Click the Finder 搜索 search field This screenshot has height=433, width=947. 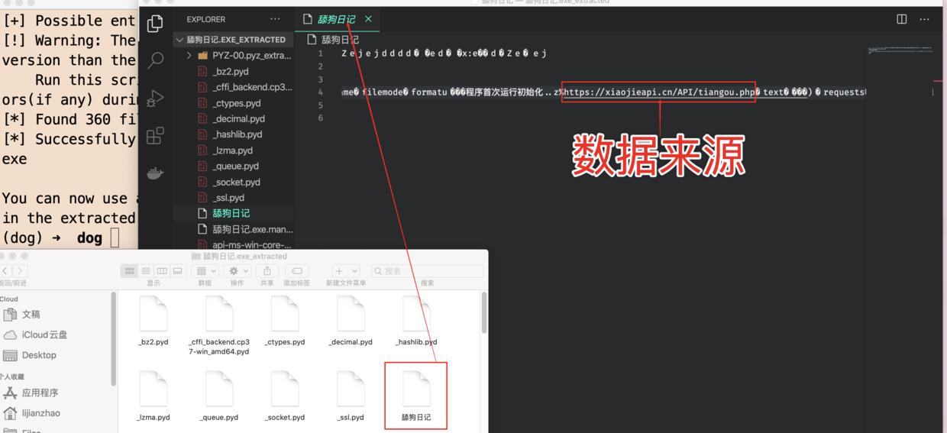427,271
